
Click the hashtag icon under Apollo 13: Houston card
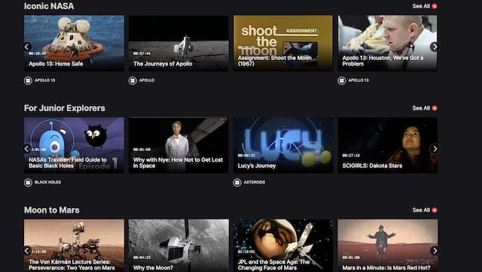[341, 80]
